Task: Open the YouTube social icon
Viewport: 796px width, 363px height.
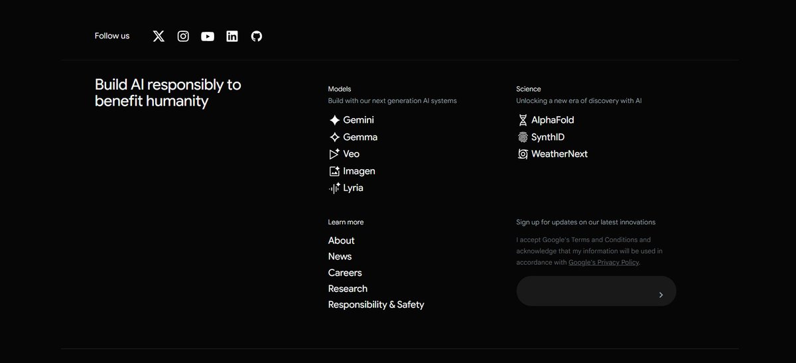Action: (x=208, y=36)
